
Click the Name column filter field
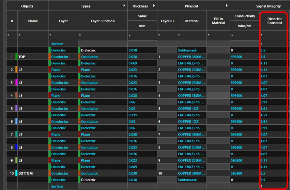tap(33, 35)
